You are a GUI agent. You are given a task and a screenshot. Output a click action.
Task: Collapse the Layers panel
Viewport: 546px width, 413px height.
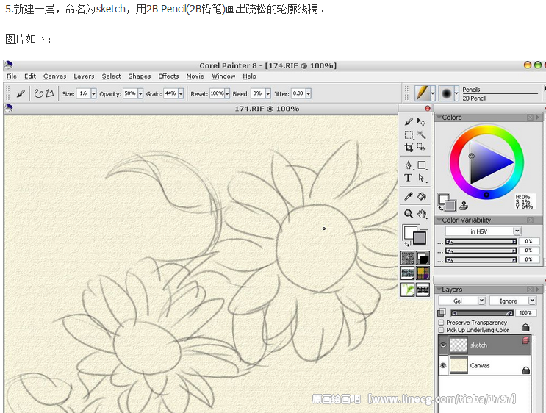pos(439,290)
